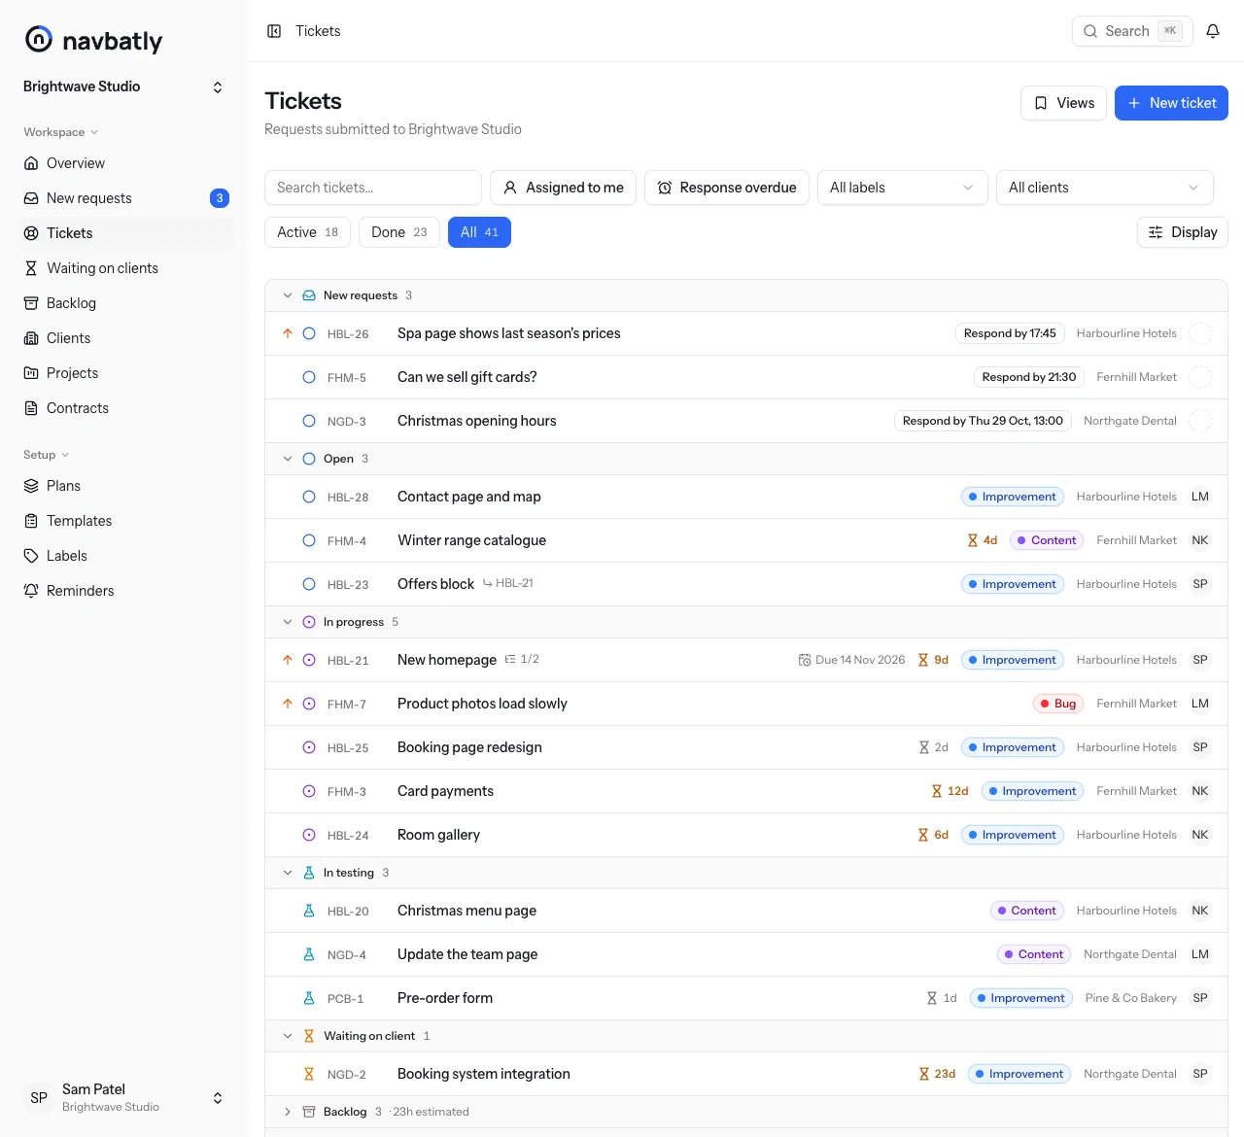This screenshot has width=1244, height=1137.
Task: Toggle the Response overdue filter
Action: point(727,188)
